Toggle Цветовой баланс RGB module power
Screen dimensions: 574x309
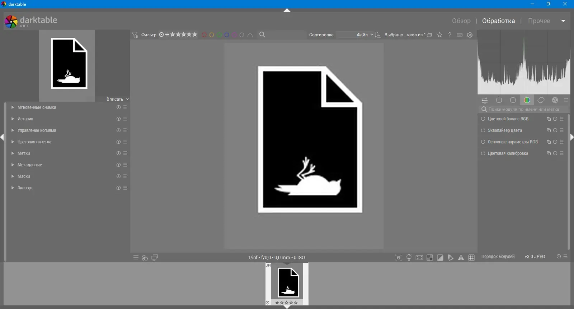click(483, 119)
